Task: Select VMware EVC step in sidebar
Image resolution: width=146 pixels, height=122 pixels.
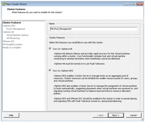Action: (9, 41)
